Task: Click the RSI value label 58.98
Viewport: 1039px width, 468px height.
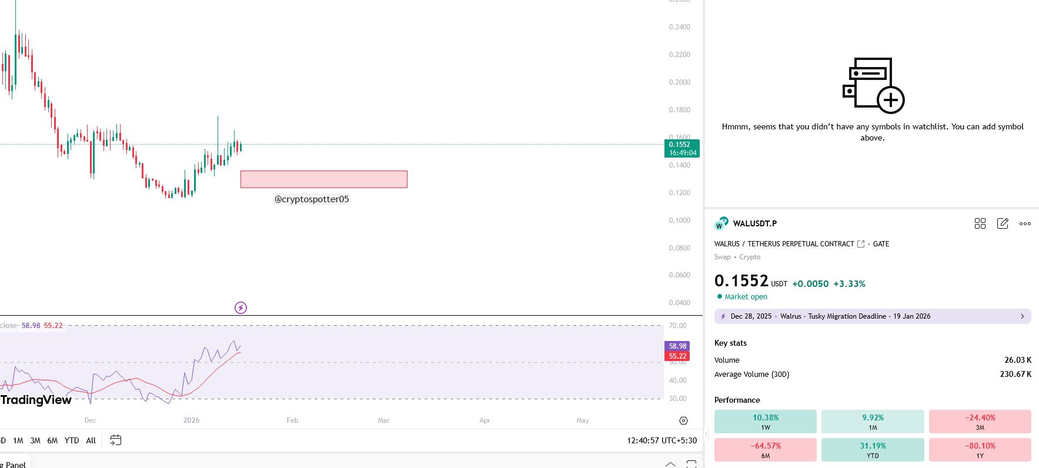Action: 677,346
